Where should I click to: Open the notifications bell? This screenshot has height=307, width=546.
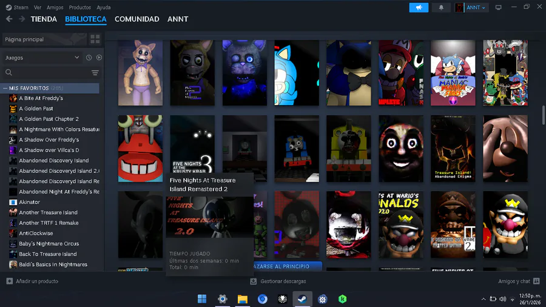(441, 7)
